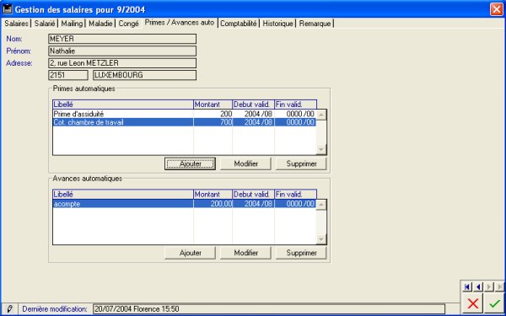Click the 700 amount cell

(213, 122)
